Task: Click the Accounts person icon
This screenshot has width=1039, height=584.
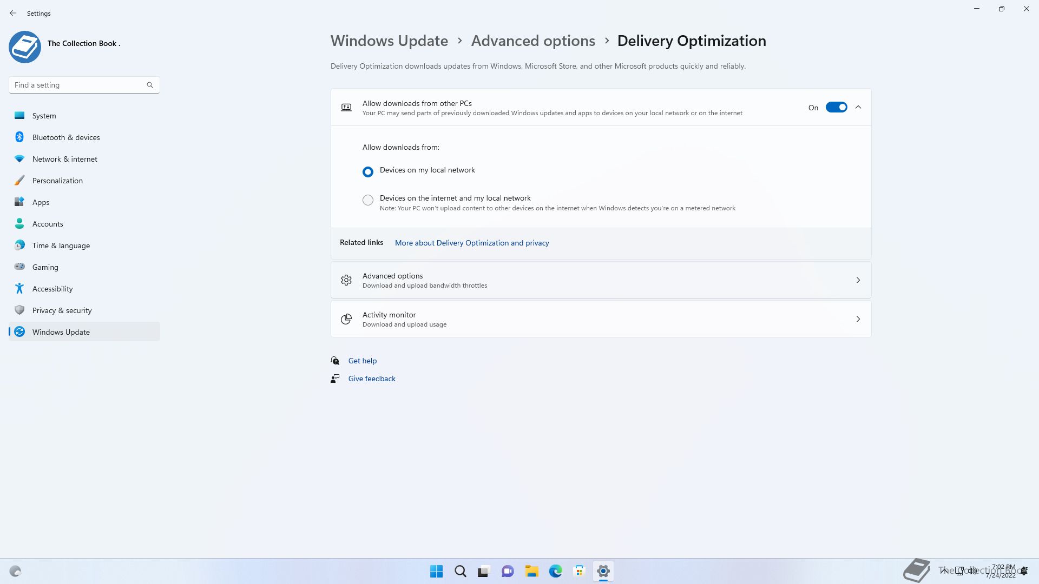Action: (19, 223)
